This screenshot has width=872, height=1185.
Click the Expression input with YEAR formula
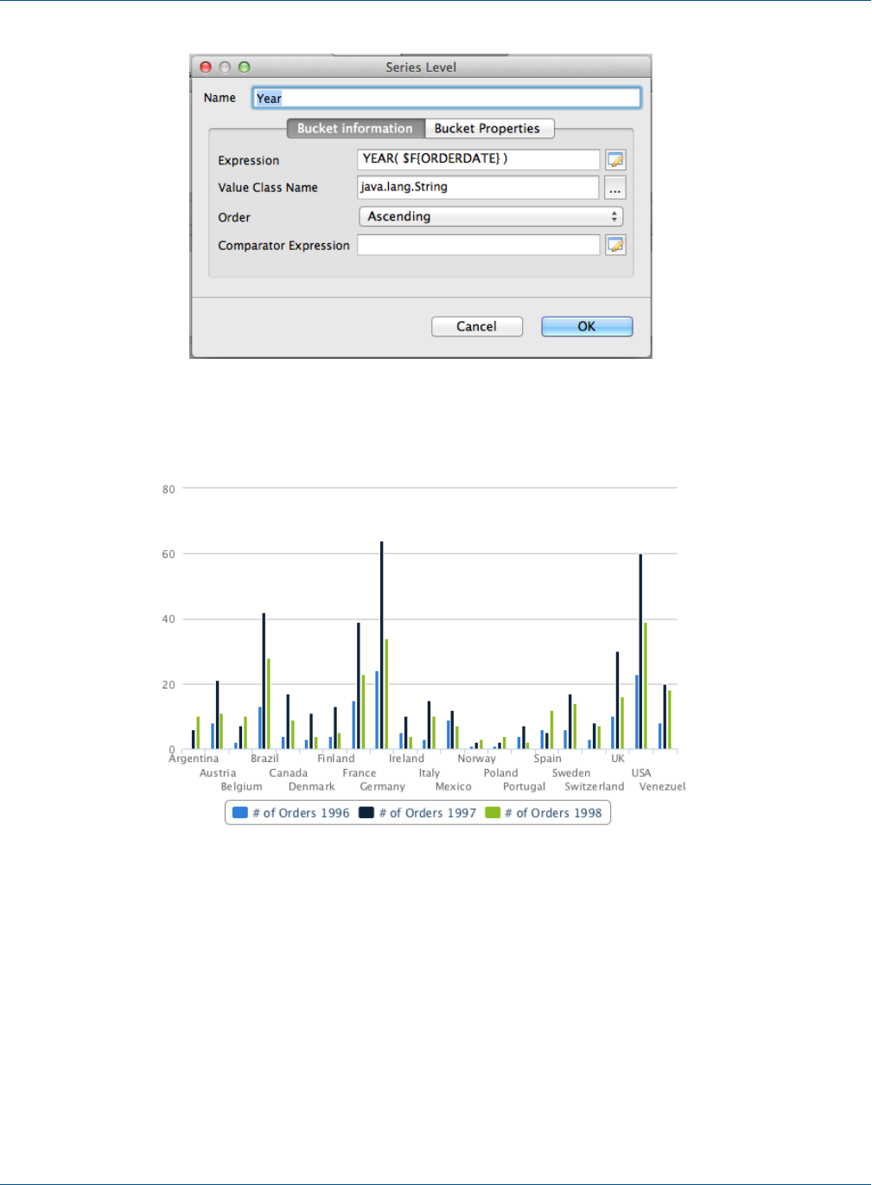point(478,159)
